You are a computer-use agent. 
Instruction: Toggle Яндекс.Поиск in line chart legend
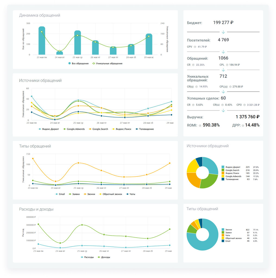pos(121,129)
